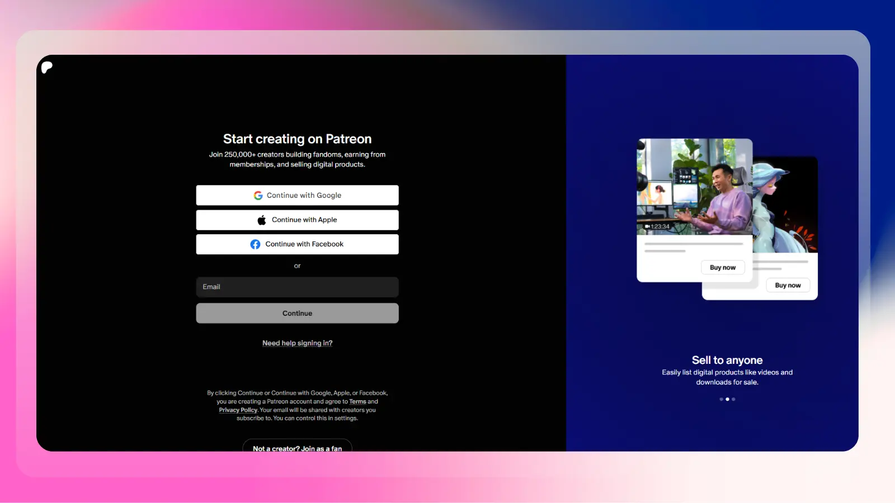Submit with the gray Continue button
Viewport: 895px width, 503px height.
(x=297, y=314)
